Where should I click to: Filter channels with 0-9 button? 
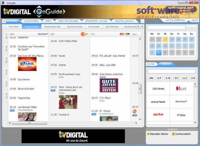(x=193, y=78)
